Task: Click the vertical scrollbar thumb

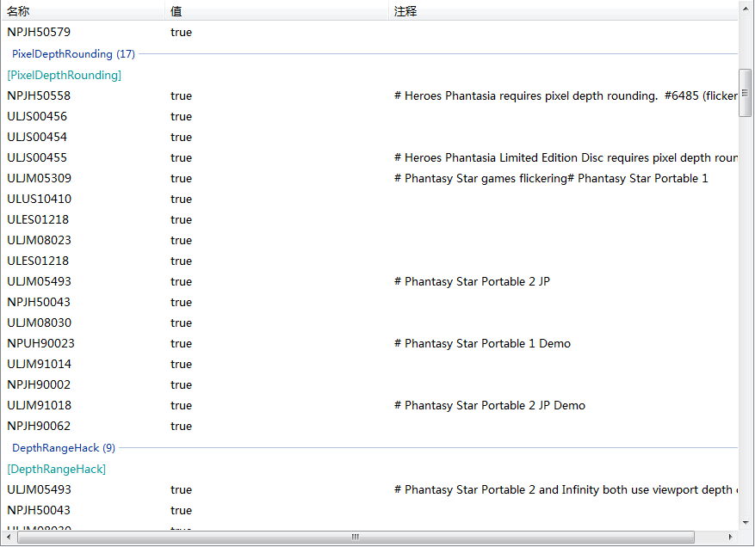Action: click(745, 93)
